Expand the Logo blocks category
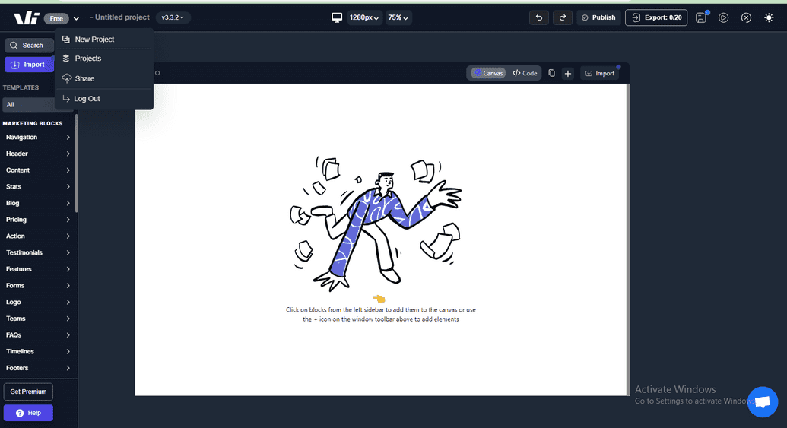 point(38,302)
